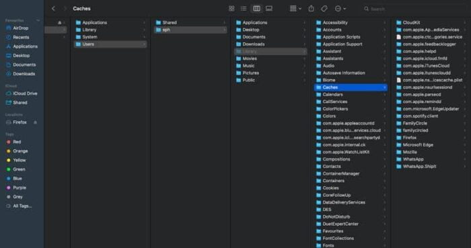Select the Users folder
Screen dimensions: 471x248
(x=110, y=44)
